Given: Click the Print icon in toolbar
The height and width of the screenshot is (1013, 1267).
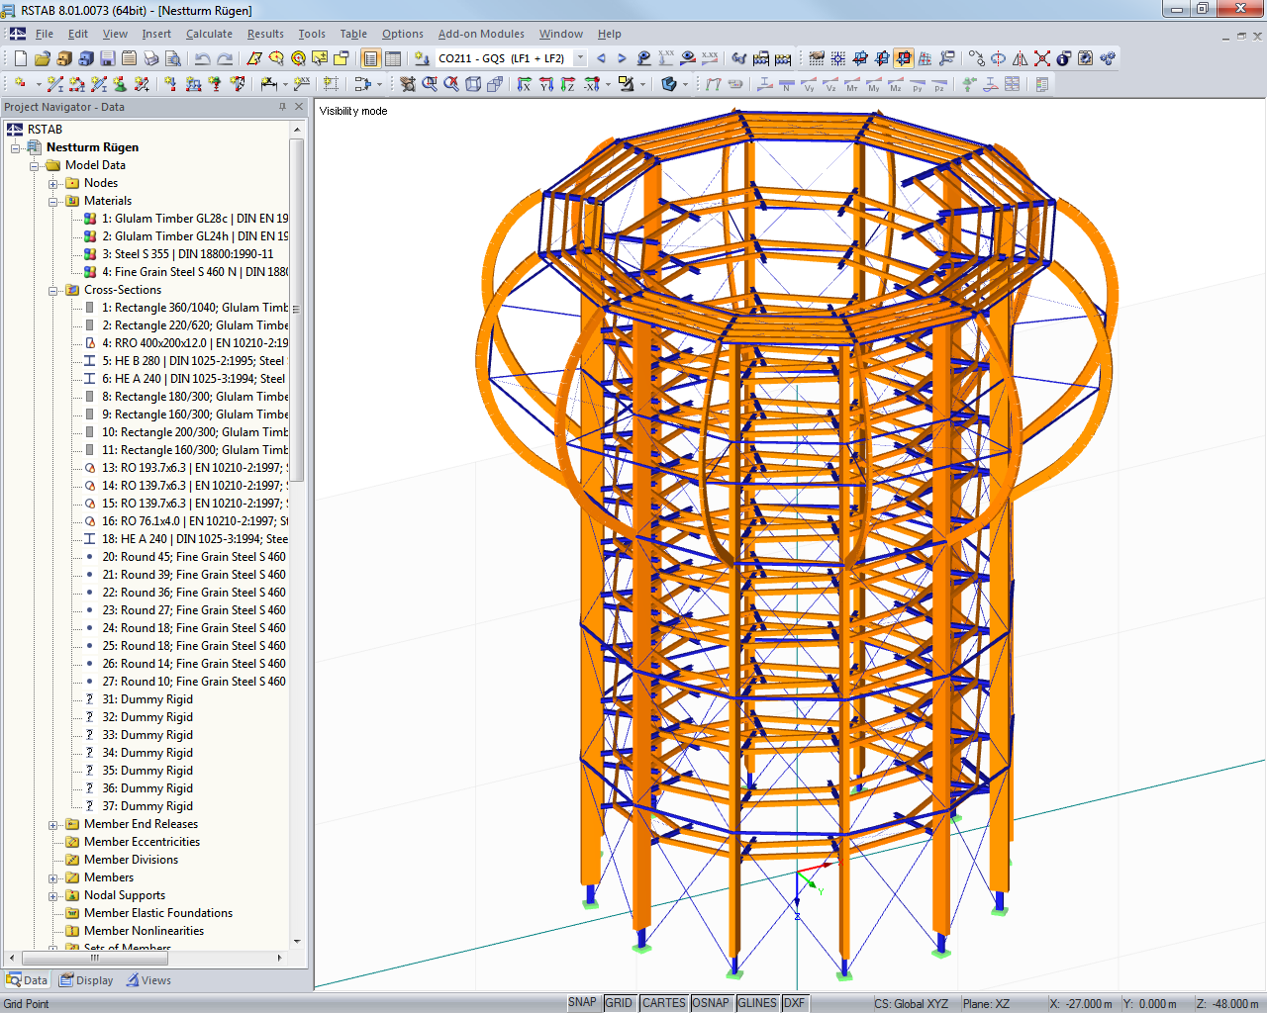Looking at the screenshot, I should tap(150, 58).
